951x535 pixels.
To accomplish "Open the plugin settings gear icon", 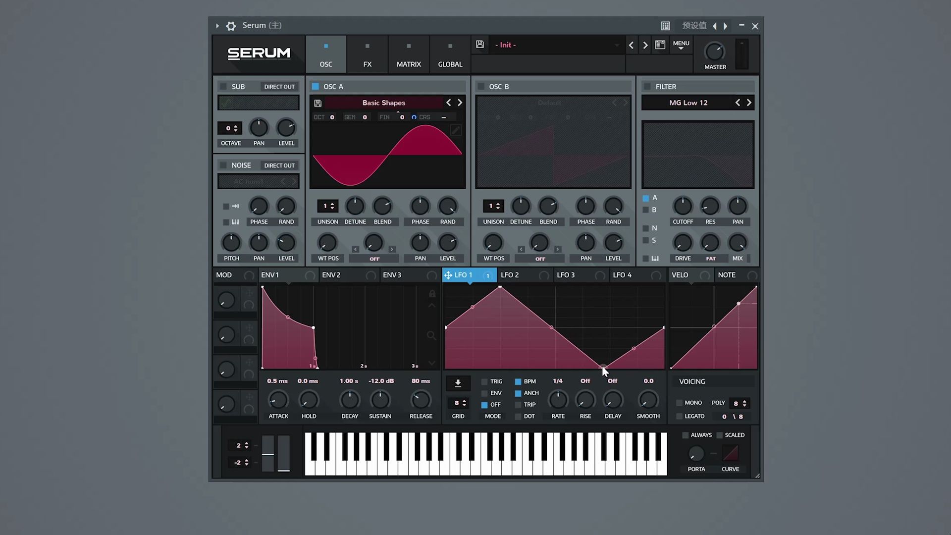I will 231,26.
